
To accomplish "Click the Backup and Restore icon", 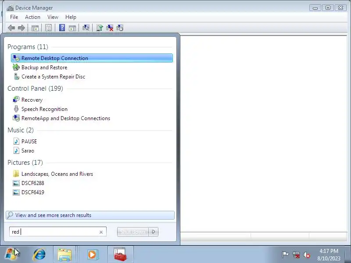I will pyautogui.click(x=16, y=67).
